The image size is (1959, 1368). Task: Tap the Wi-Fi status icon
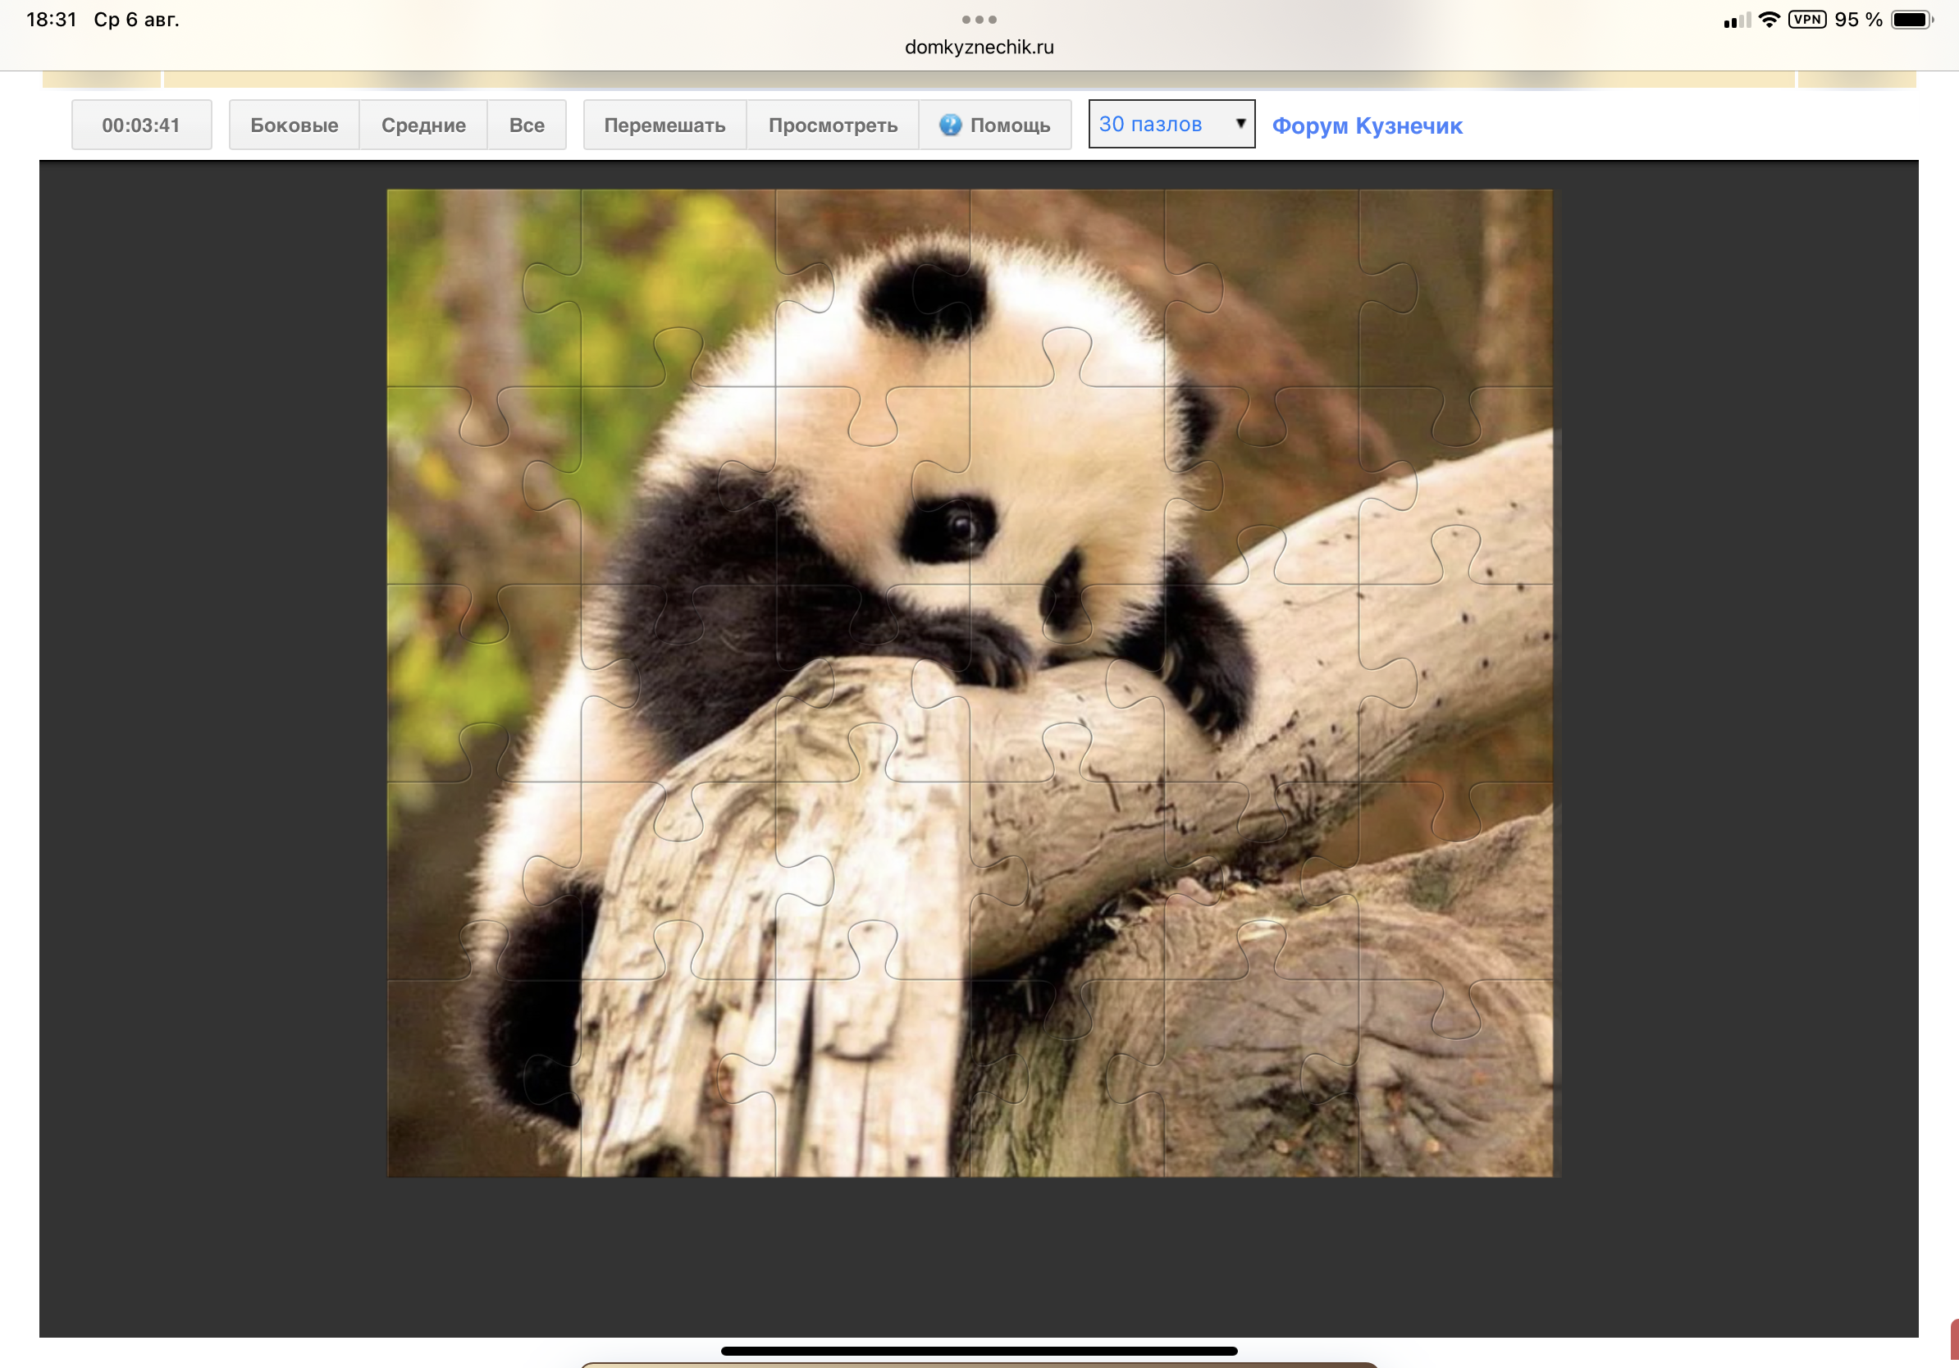coord(1769,19)
